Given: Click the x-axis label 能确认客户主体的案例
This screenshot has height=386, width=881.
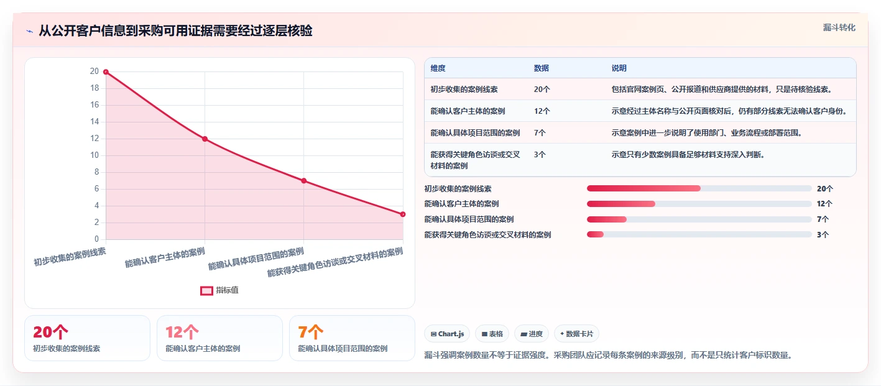Looking at the screenshot, I should tap(165, 257).
